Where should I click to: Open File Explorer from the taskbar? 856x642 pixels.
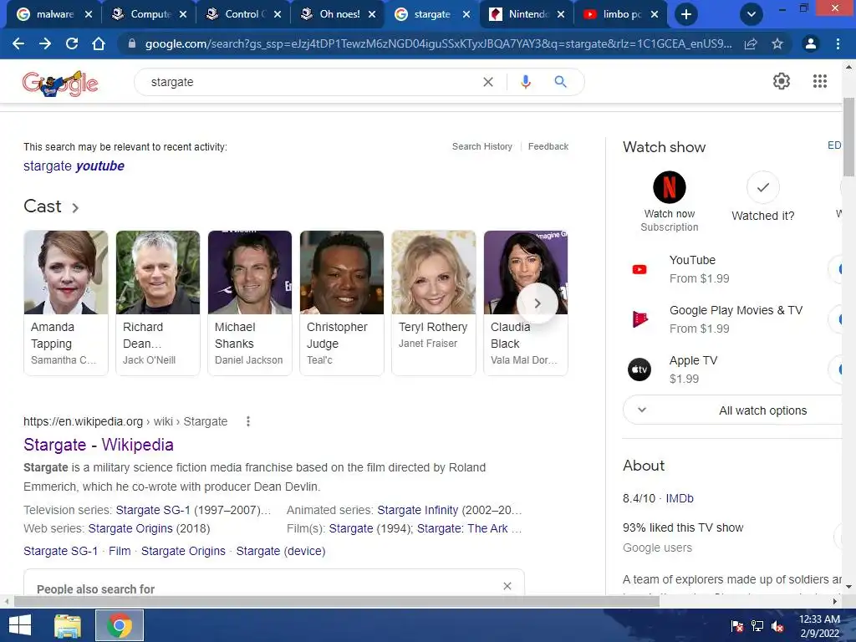click(x=68, y=625)
